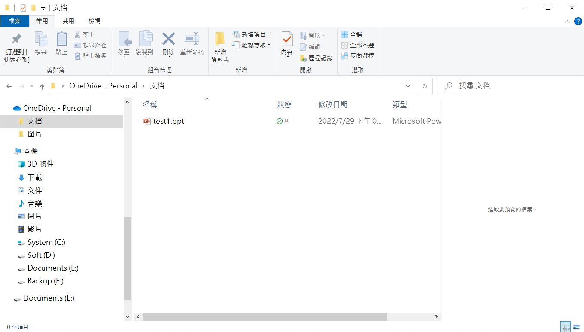This screenshot has width=584, height=332.
Task: Switch to Share (共用) tab
Action: tap(68, 21)
